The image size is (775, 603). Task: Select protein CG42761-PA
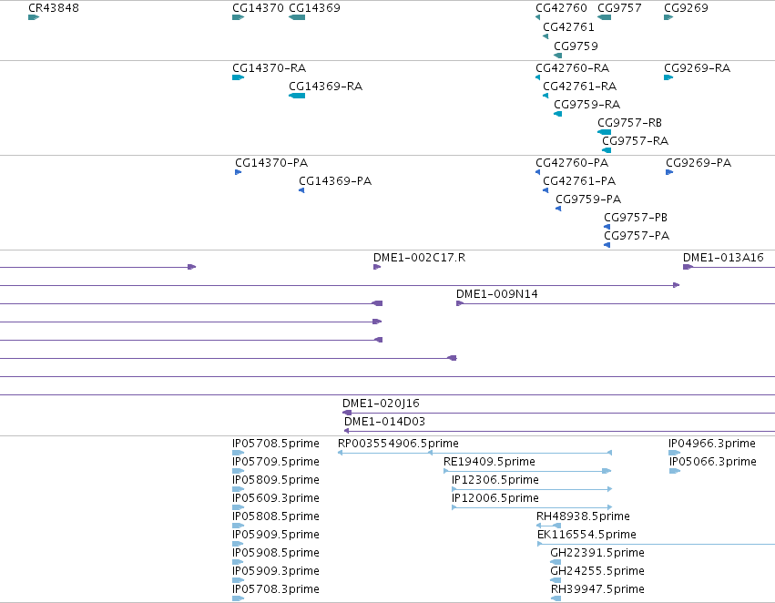coord(579,181)
